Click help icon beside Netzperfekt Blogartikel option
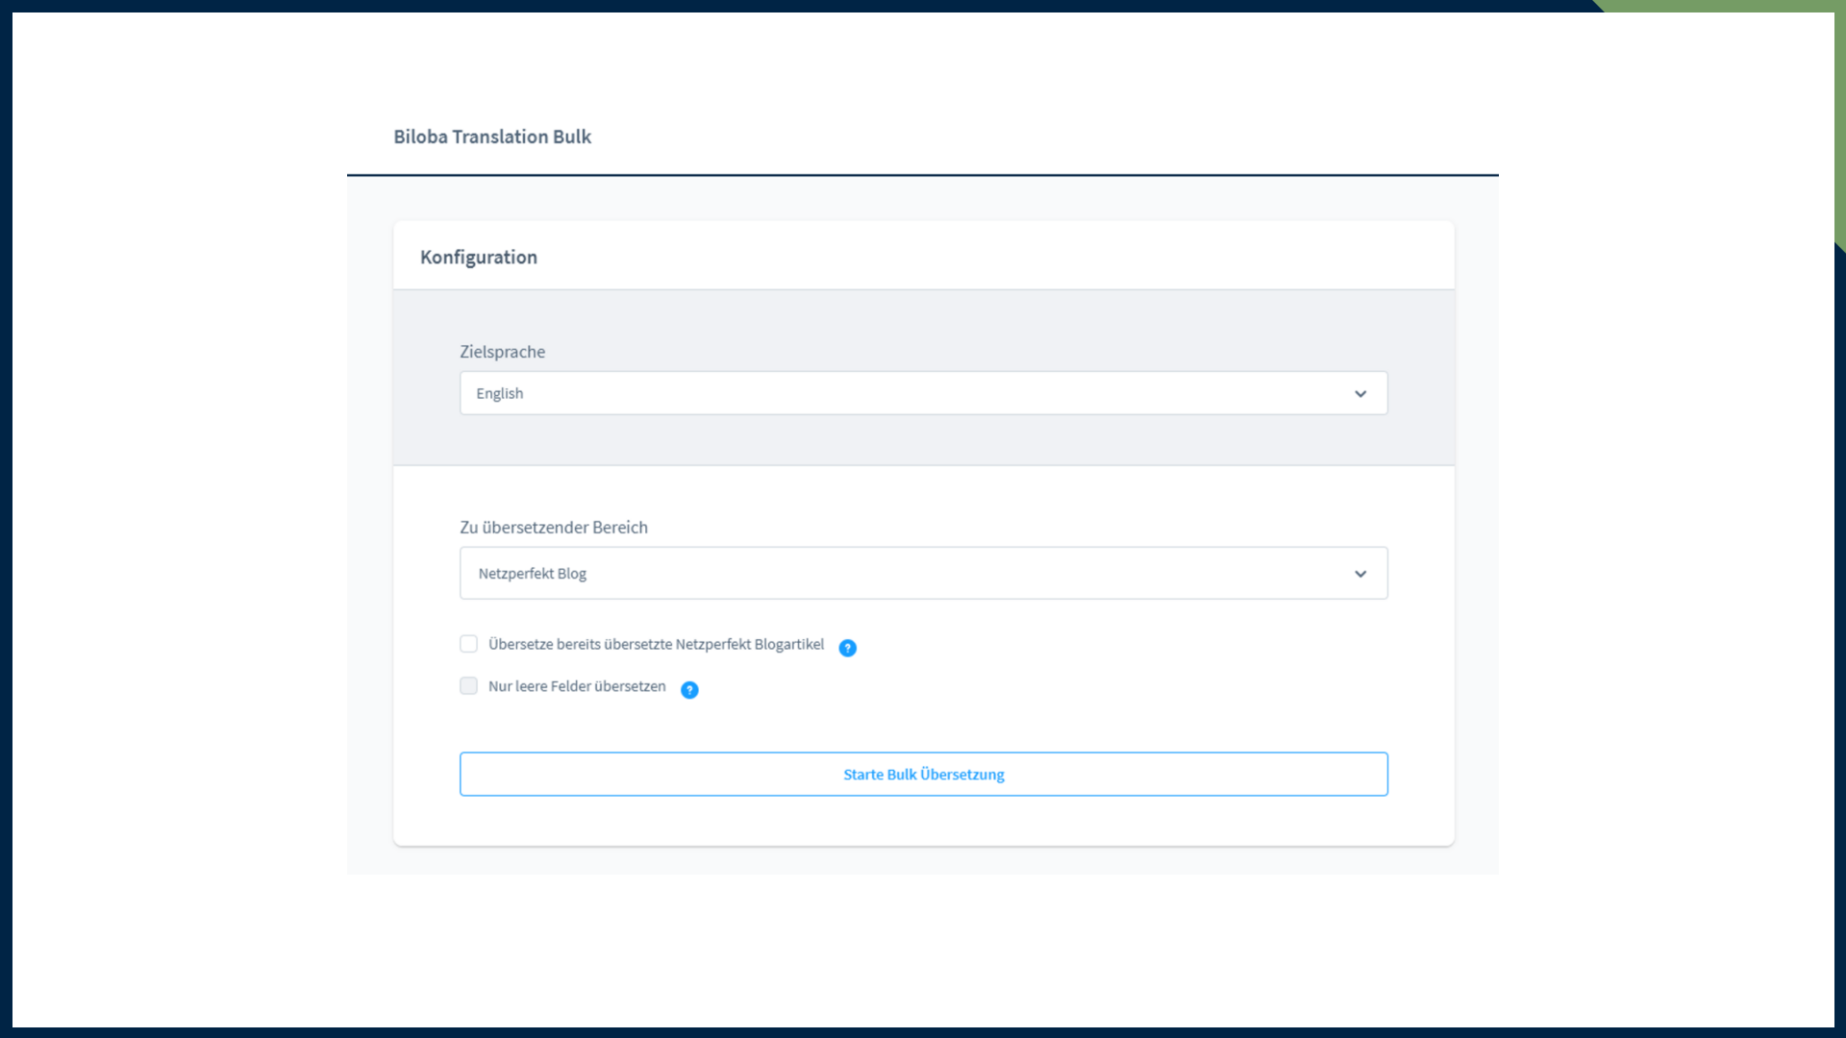The height and width of the screenshot is (1038, 1846). (x=847, y=648)
